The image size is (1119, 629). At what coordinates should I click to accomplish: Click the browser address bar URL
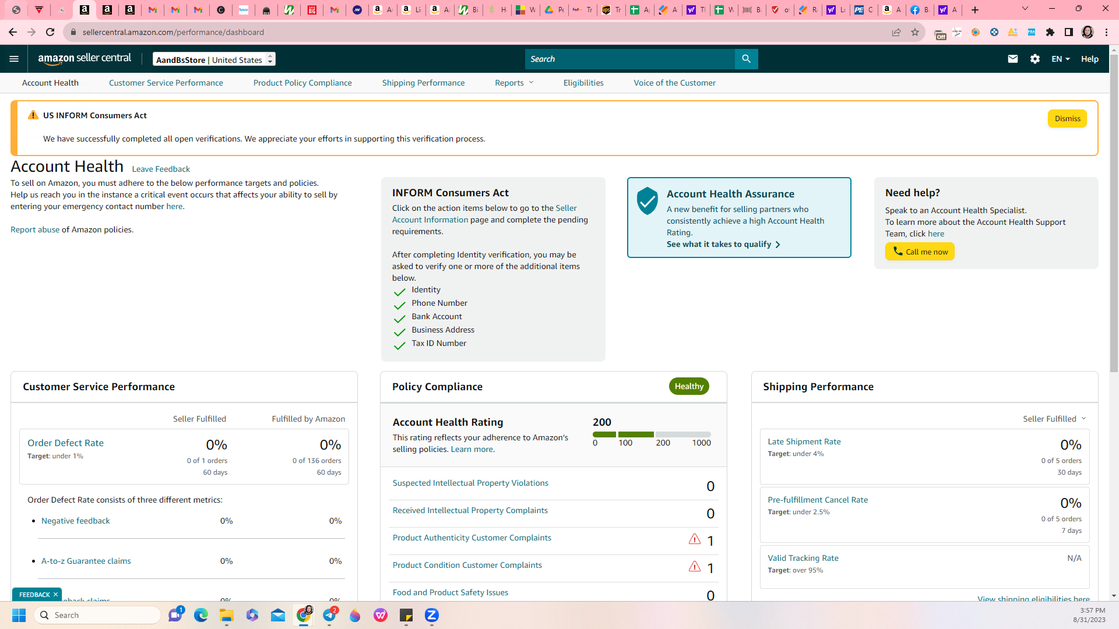173,32
